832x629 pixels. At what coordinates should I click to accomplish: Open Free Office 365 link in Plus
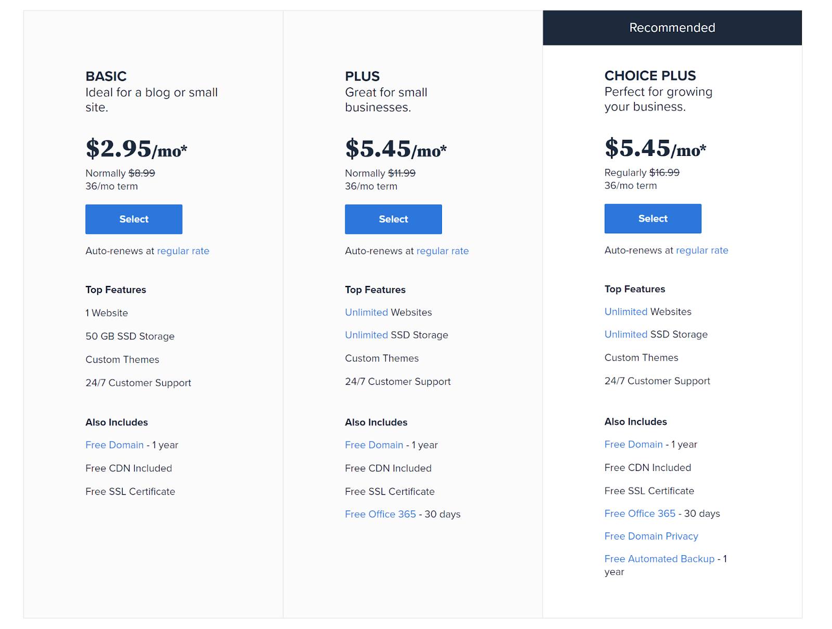380,514
